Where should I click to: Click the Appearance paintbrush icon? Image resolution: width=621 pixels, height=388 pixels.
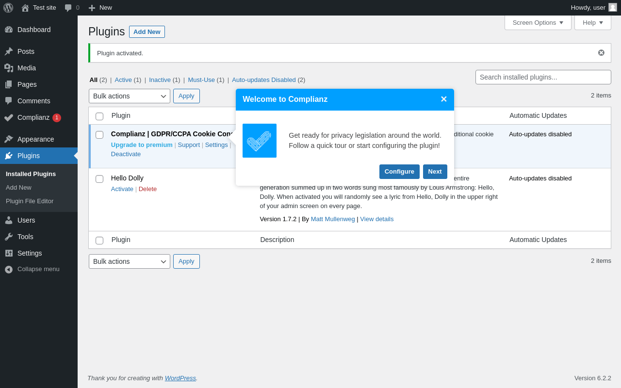click(9, 139)
